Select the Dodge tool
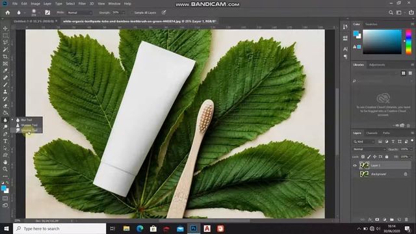Screen dimensions: 416x234 pyautogui.click(x=5, y=127)
